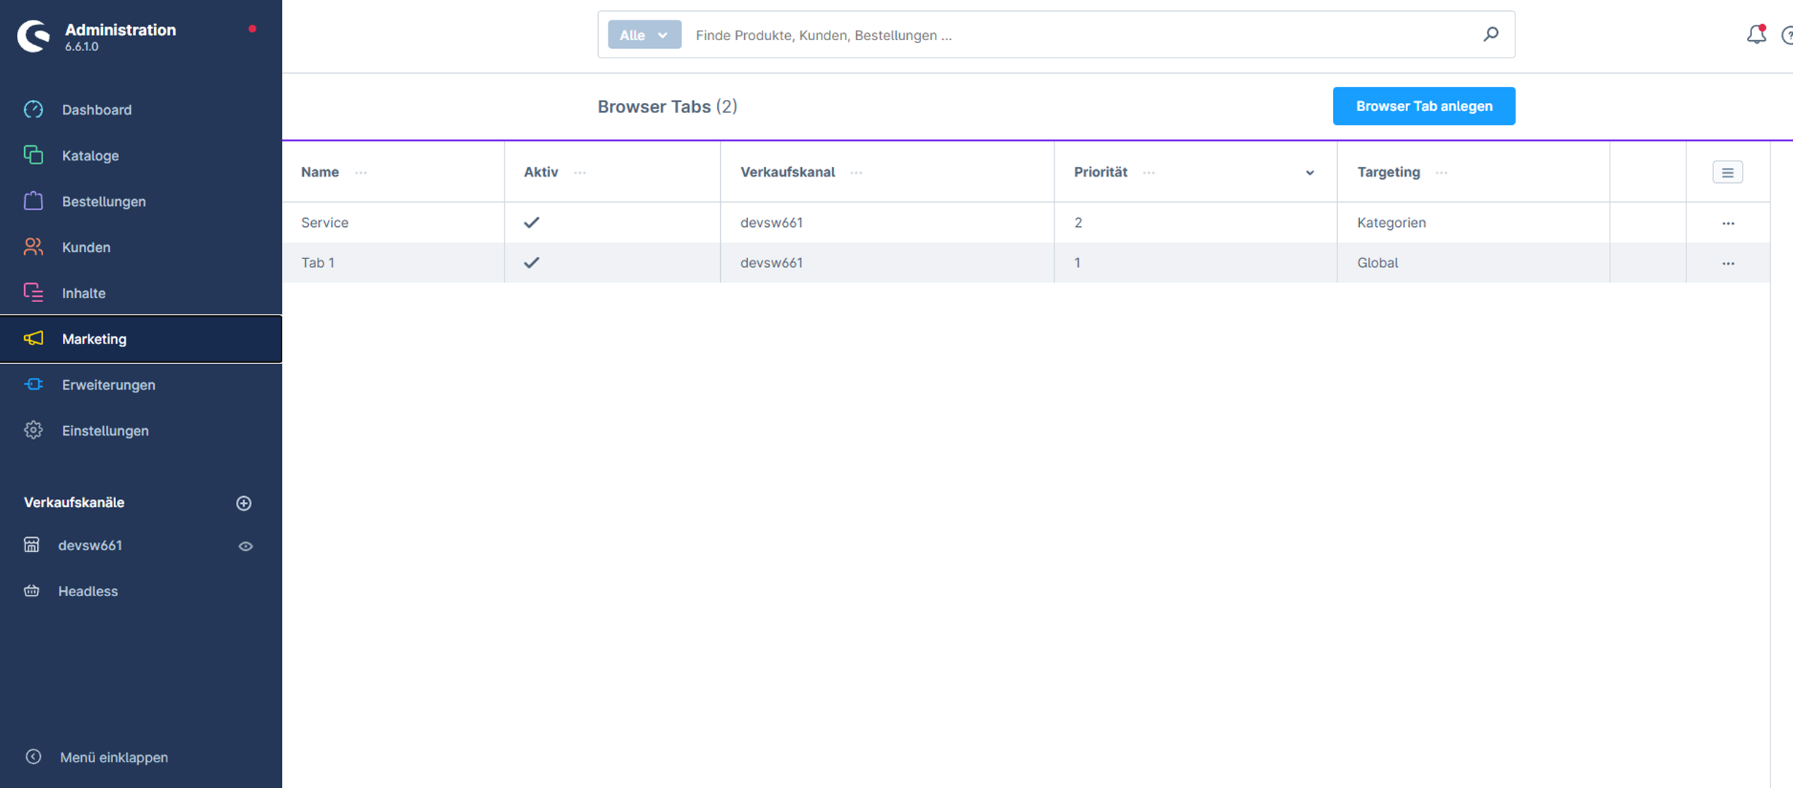Click the Inhalte layout icon
1793x788 pixels.
34,293
